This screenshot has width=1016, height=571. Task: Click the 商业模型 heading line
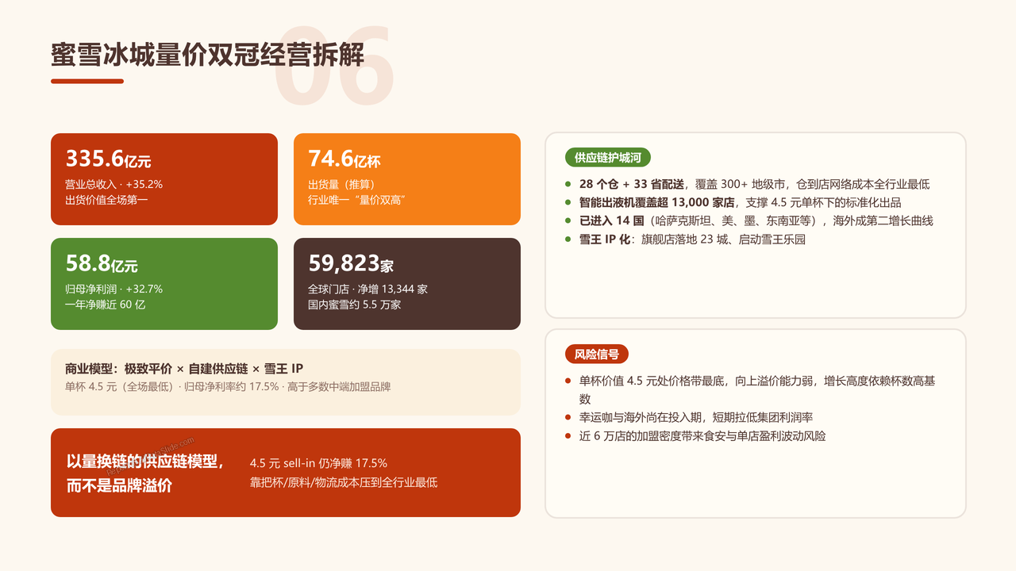pos(184,369)
